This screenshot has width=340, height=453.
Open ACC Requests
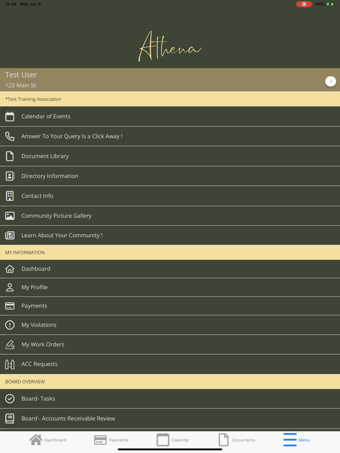170,364
